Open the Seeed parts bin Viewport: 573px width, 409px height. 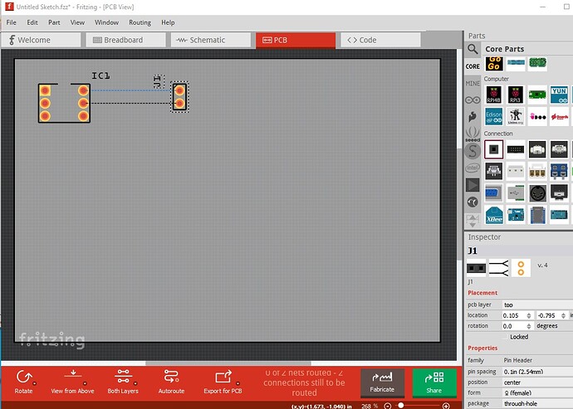[473, 134]
